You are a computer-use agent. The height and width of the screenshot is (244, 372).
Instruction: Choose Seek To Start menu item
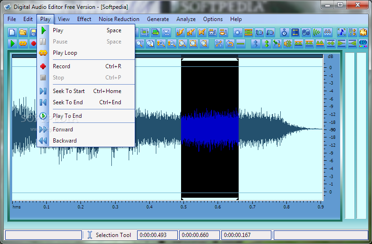pos(86,91)
